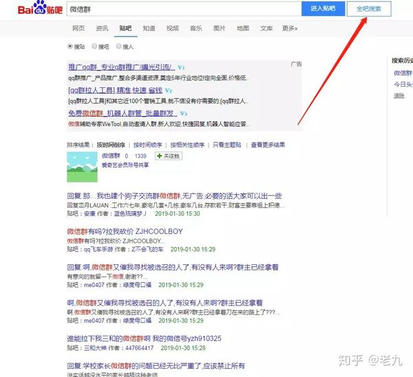Select the 搜贴 radio button
Image resolution: width=413 pixels, height=377 pixels.
(x=70, y=46)
